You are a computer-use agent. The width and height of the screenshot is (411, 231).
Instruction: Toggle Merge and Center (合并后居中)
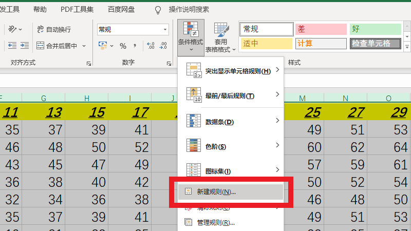pos(57,46)
